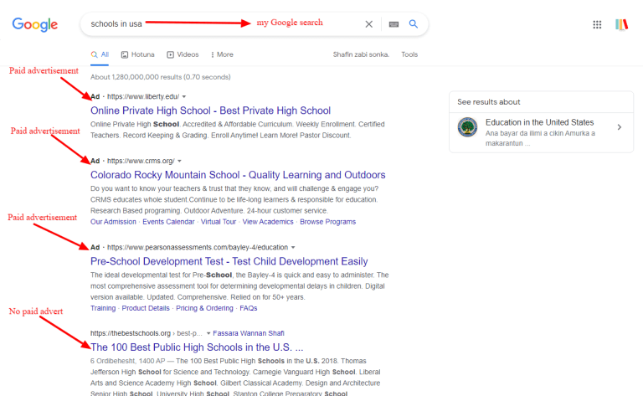Click the FAQs sitelink
643x396 pixels.
[249, 308]
